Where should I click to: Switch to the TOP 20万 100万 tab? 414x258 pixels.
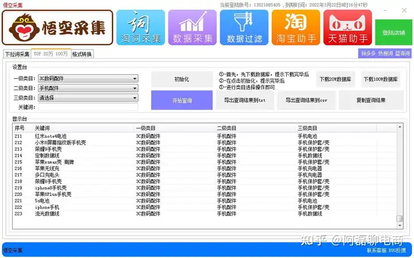(51, 53)
